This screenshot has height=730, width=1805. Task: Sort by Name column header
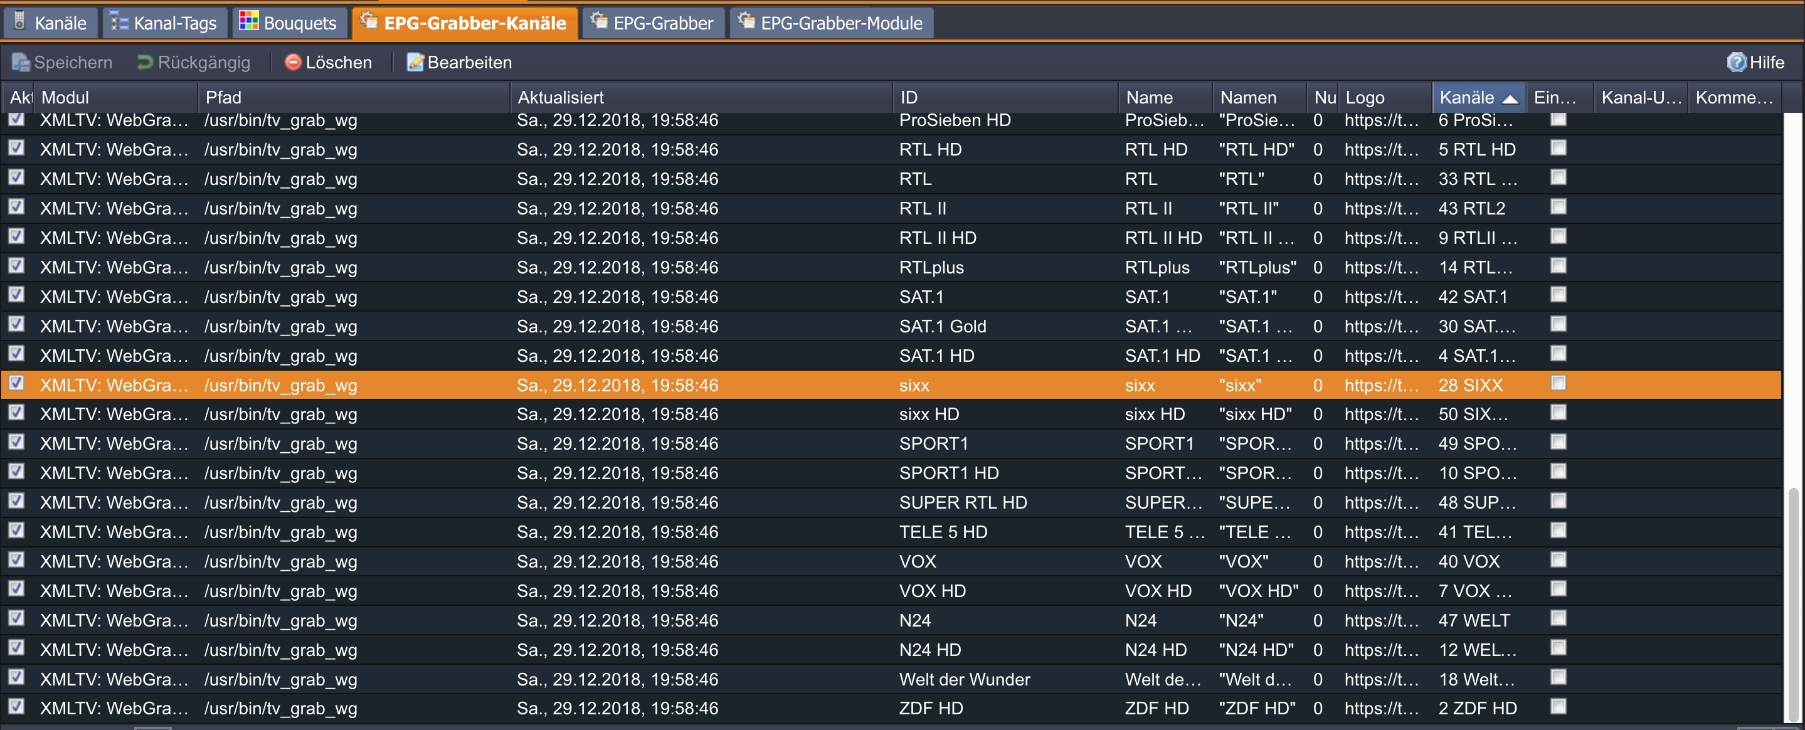(x=1166, y=97)
